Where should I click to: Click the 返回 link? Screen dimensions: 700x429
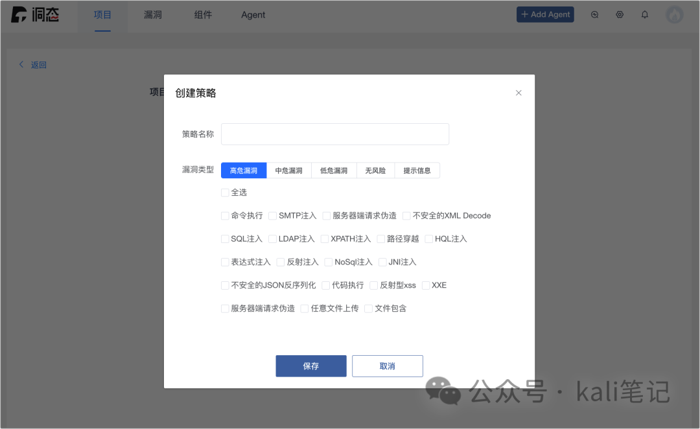click(38, 65)
